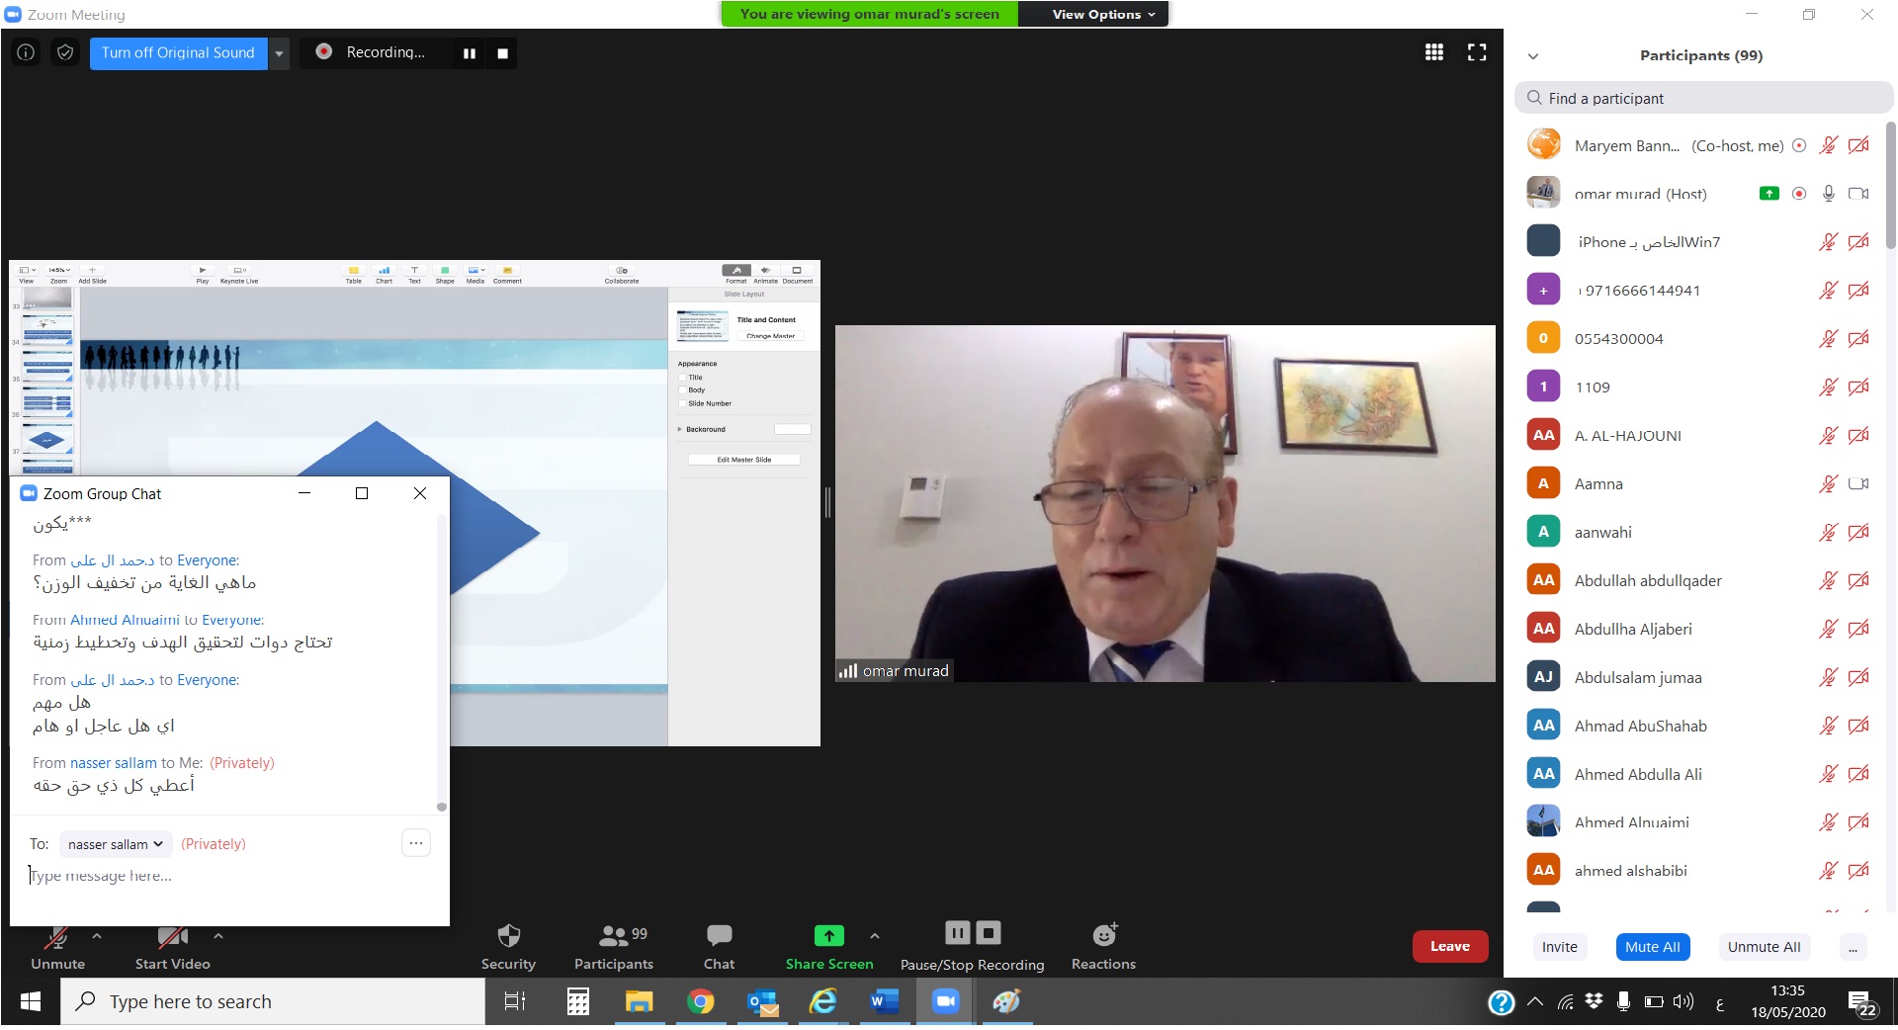Expand audio options arrow beside Unmute
Viewport: 1898px width, 1030px height.
pos(97,935)
